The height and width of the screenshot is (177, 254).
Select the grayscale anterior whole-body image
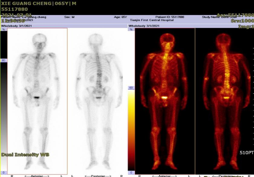[x=37, y=101]
